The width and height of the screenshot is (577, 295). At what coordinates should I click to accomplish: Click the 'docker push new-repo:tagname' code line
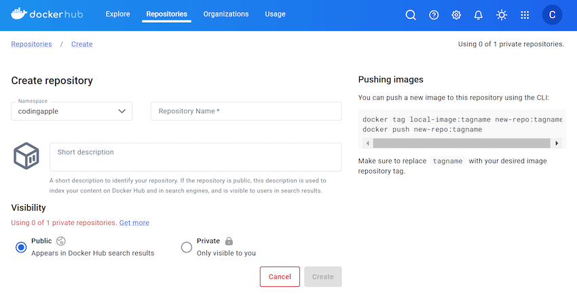point(422,130)
